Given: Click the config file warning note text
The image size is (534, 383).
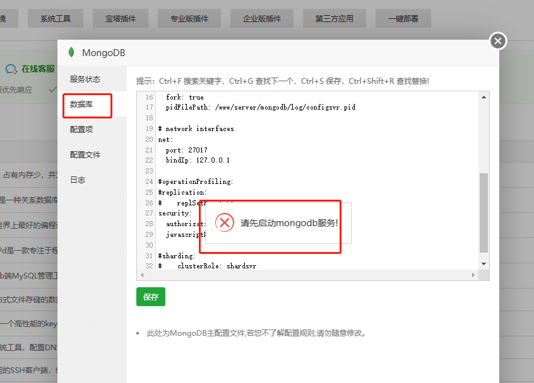Looking at the screenshot, I should pos(257,333).
